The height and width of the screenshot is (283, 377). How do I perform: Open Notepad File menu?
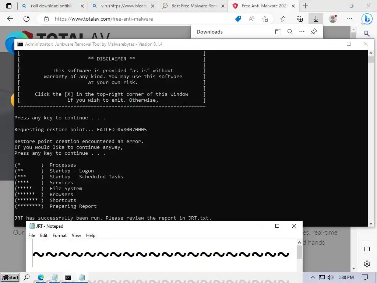click(x=32, y=235)
